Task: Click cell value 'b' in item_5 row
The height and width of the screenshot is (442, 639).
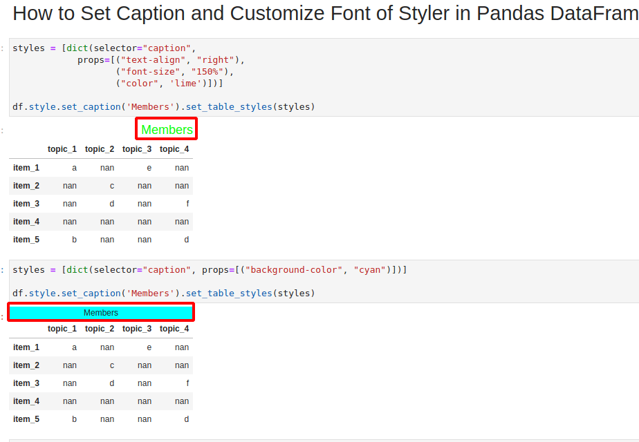Action: click(74, 239)
